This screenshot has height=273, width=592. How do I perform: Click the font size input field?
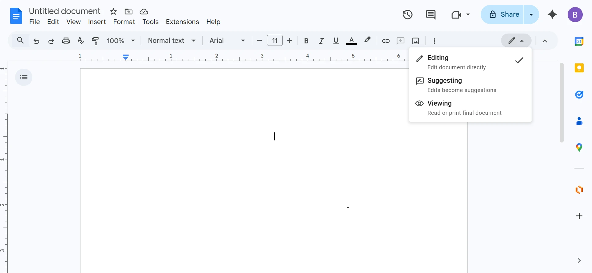click(275, 41)
